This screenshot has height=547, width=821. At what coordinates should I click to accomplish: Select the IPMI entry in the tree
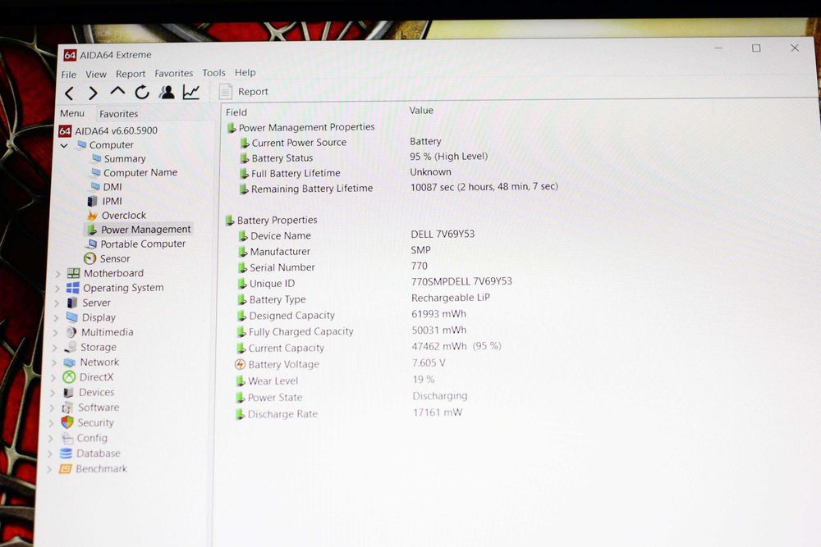105,201
